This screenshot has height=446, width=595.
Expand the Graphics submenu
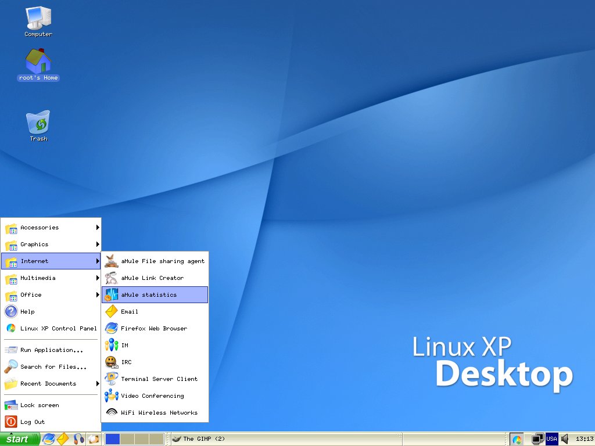click(x=51, y=244)
